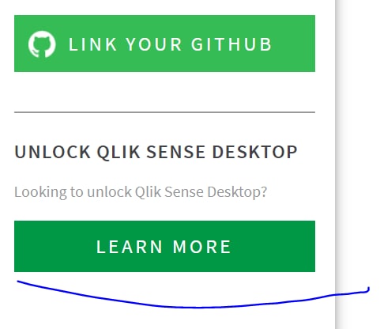Image resolution: width=380 pixels, height=329 pixels.
Task: Click the grey area outside the side panel
Action: pyautogui.click(x=361, y=132)
